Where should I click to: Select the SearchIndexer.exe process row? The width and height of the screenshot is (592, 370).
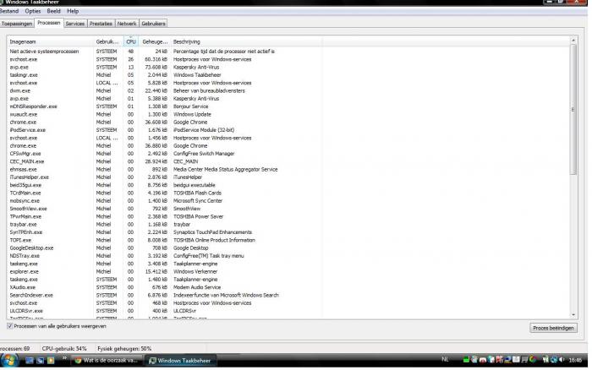[164, 296]
